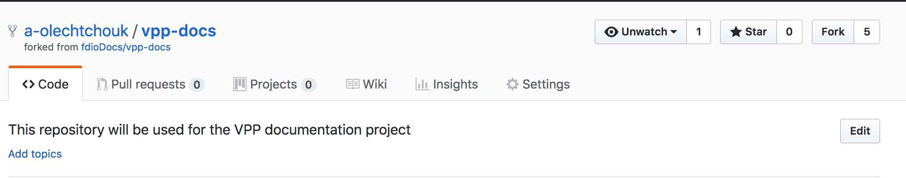Click the Pull requests icon

point(102,84)
